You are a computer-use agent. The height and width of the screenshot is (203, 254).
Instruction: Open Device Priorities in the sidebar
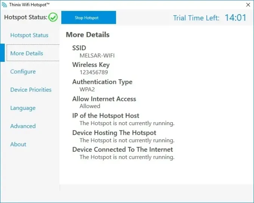tap(31, 90)
